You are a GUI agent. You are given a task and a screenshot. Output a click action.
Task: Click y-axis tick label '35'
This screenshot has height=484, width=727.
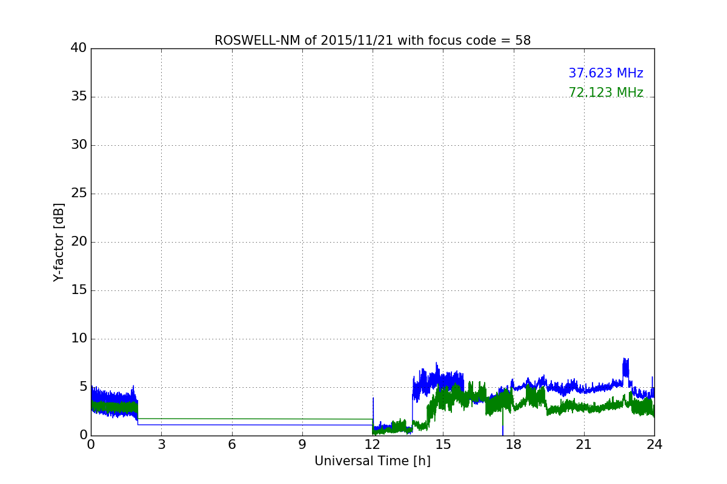click(79, 97)
